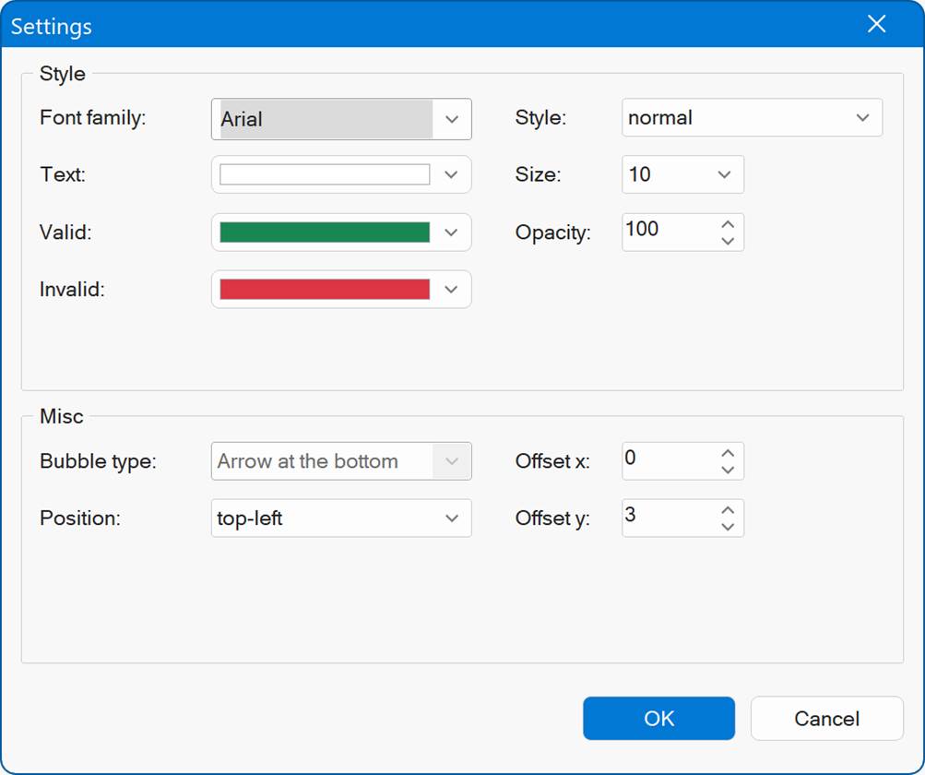Increase Offset y with up arrow

click(x=728, y=510)
